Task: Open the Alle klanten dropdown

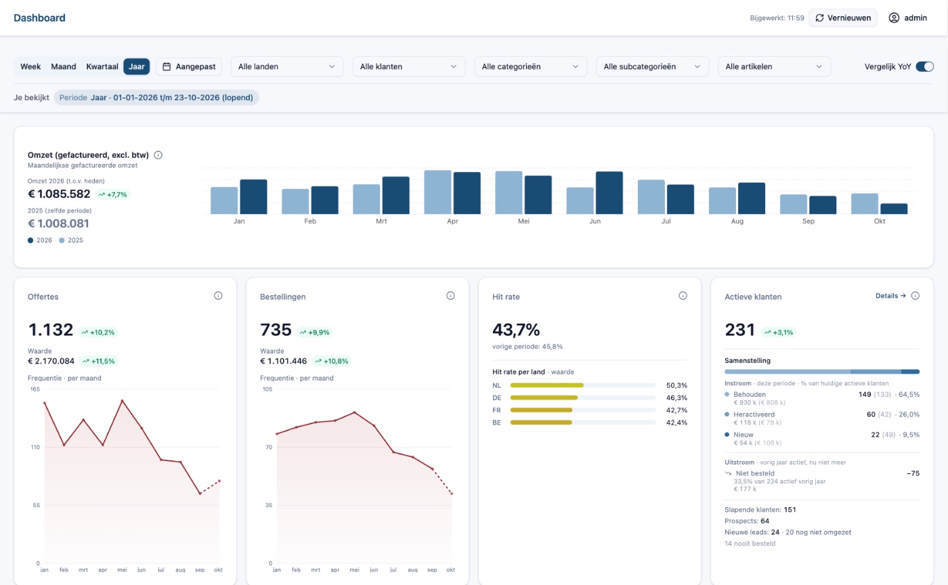Action: [x=409, y=66]
